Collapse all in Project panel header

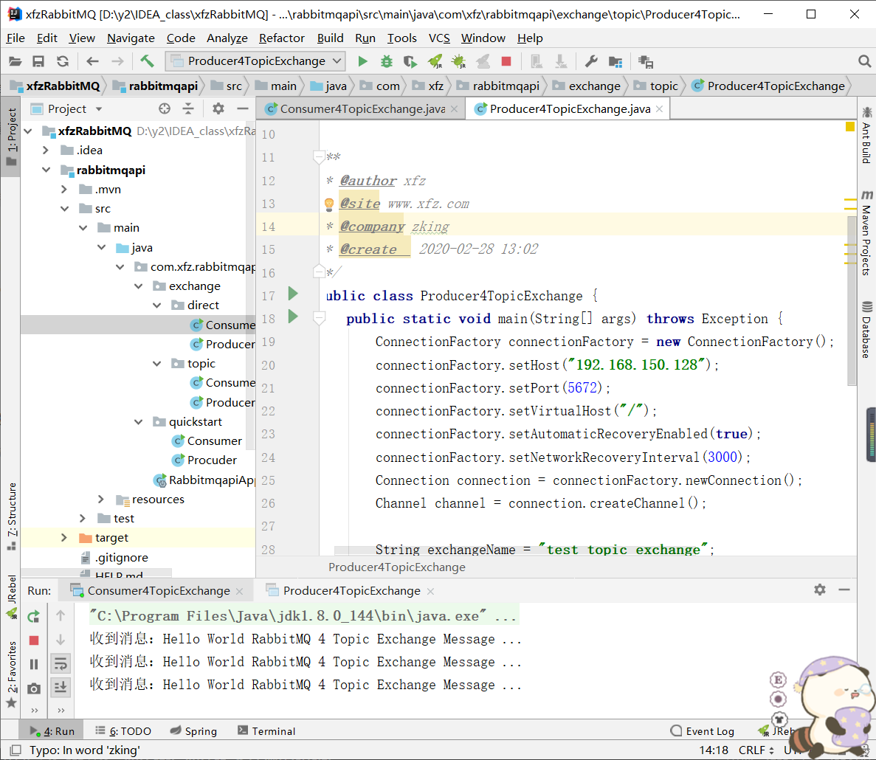[x=188, y=108]
